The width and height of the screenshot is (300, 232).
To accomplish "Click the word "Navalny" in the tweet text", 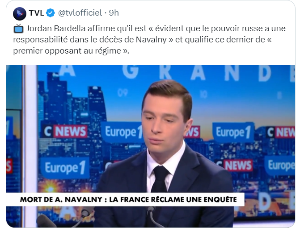I will pyautogui.click(x=151, y=40).
